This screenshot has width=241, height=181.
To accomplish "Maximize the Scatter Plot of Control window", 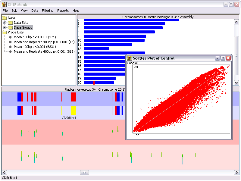I will 223,58.
